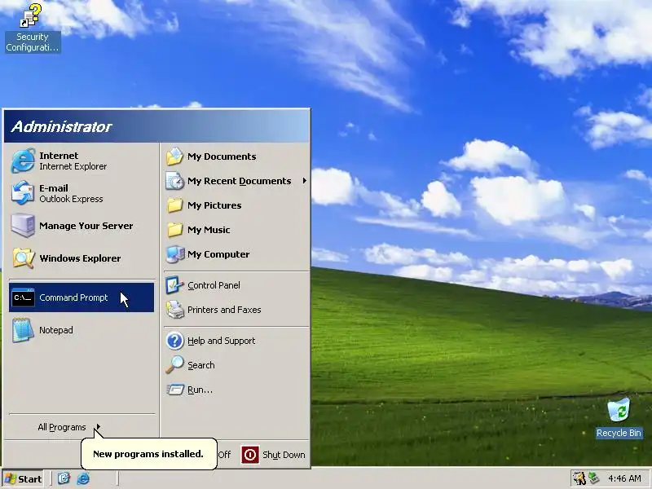Click the Recycle Bin label text
This screenshot has height=489, width=652.
click(x=619, y=433)
